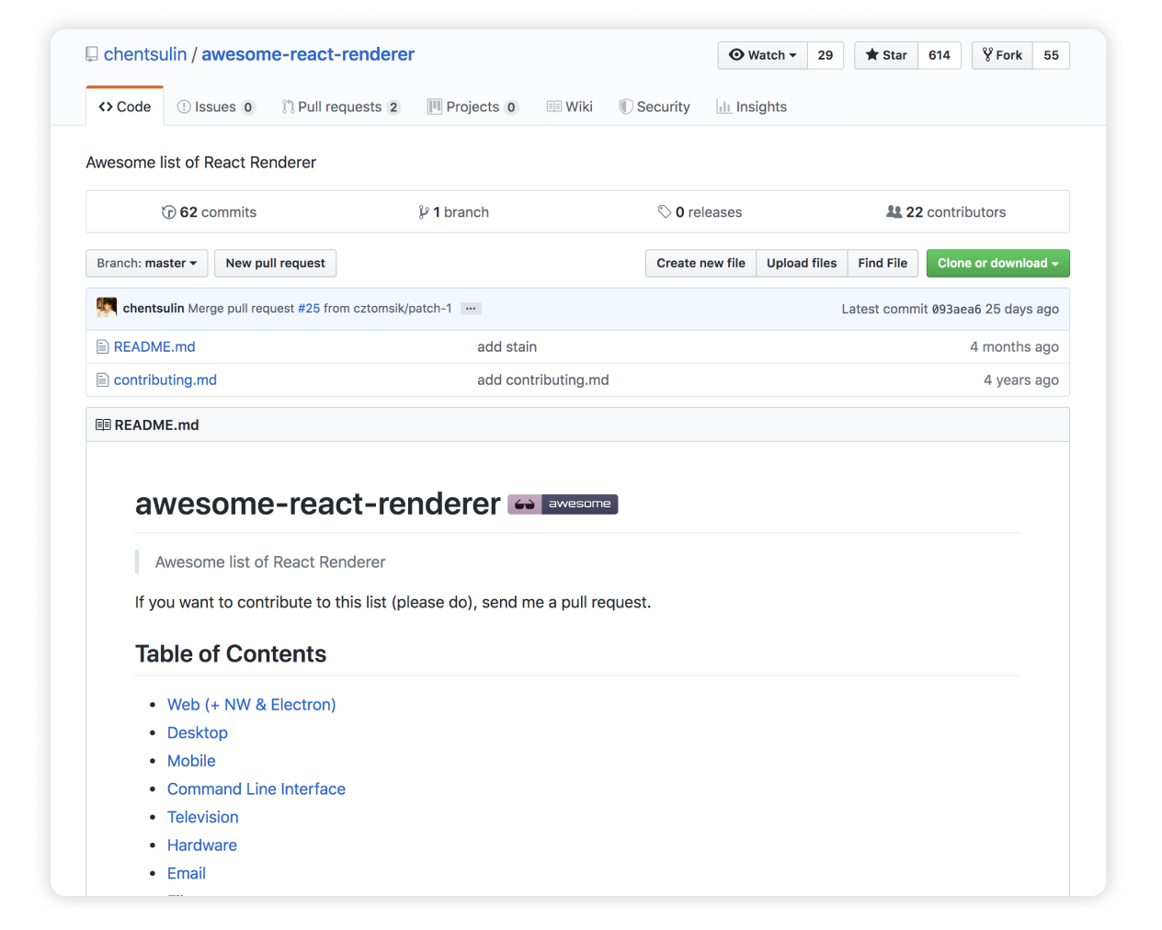Viewport: 1162px width, 930px height.
Task: Open the Insights tab
Action: [x=752, y=107]
